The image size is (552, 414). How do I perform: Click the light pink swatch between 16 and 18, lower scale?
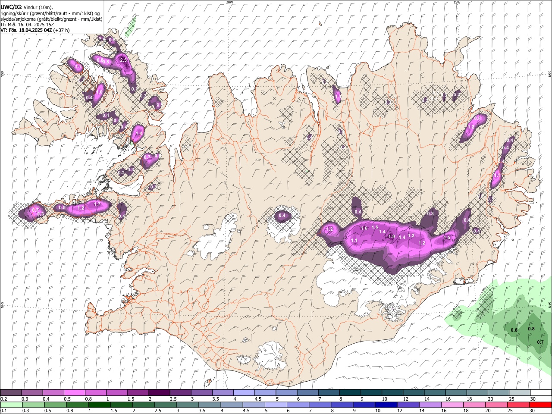click(452, 405)
